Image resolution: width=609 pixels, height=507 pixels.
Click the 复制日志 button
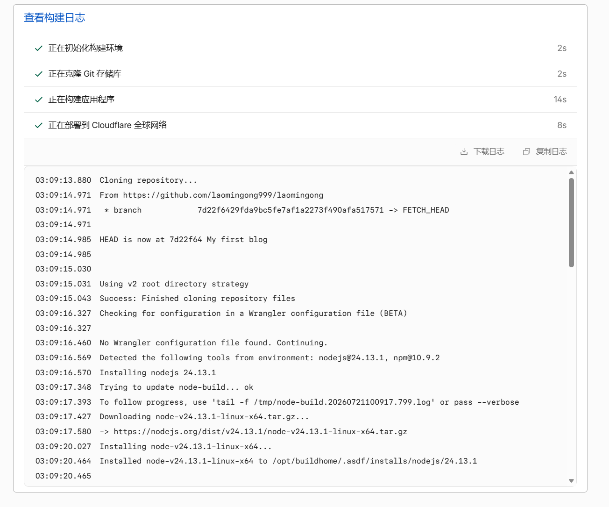click(545, 151)
